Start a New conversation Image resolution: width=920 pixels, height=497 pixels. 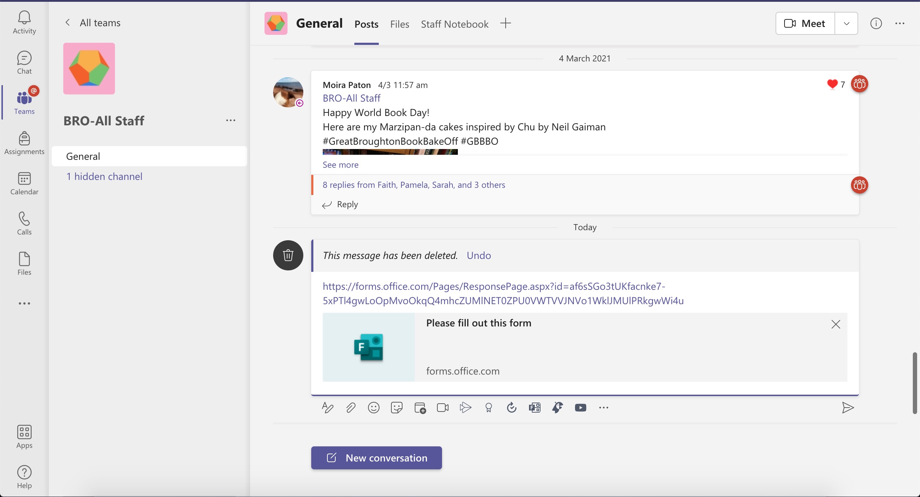point(376,458)
